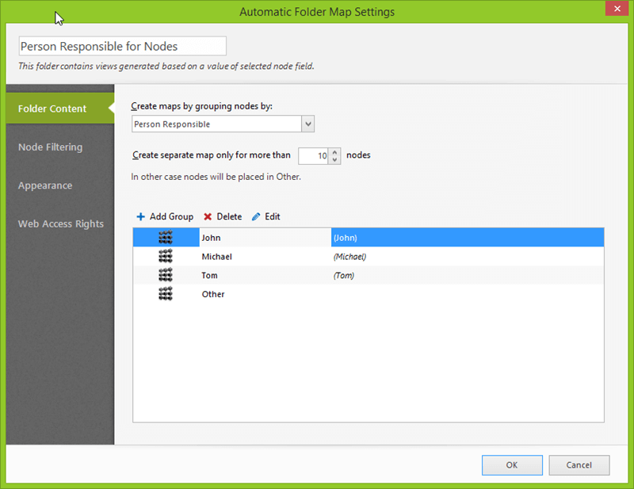Click the map icon in John row
This screenshot has height=489, width=634.
pyautogui.click(x=166, y=237)
